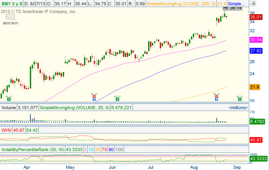The height and width of the screenshot is (170, 269).
Task: Open the truncated blue Simple... study label
Action: click(x=236, y=3)
